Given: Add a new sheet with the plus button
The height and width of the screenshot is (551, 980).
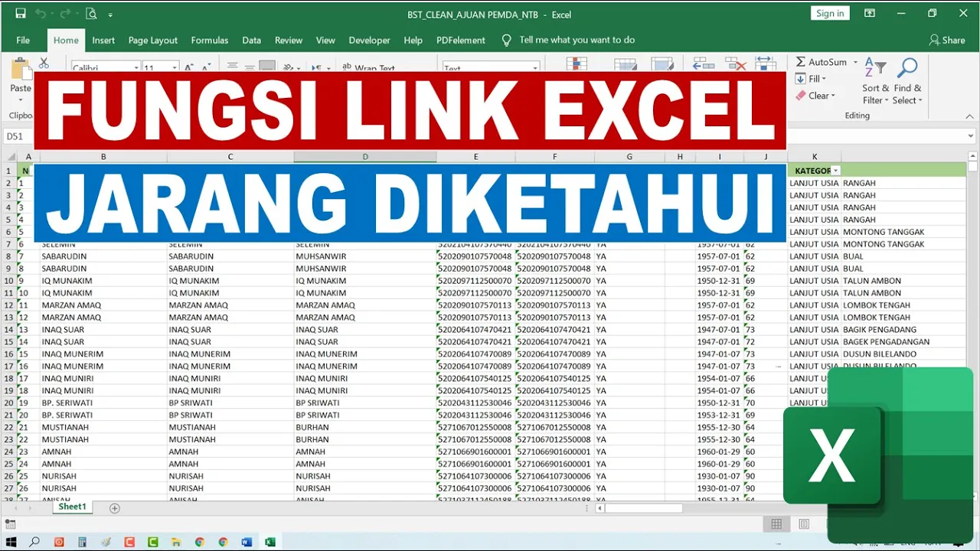Looking at the screenshot, I should (x=115, y=507).
